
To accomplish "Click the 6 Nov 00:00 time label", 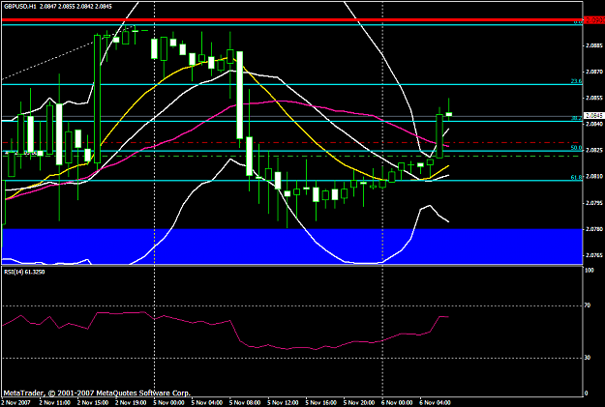I will coord(398,403).
